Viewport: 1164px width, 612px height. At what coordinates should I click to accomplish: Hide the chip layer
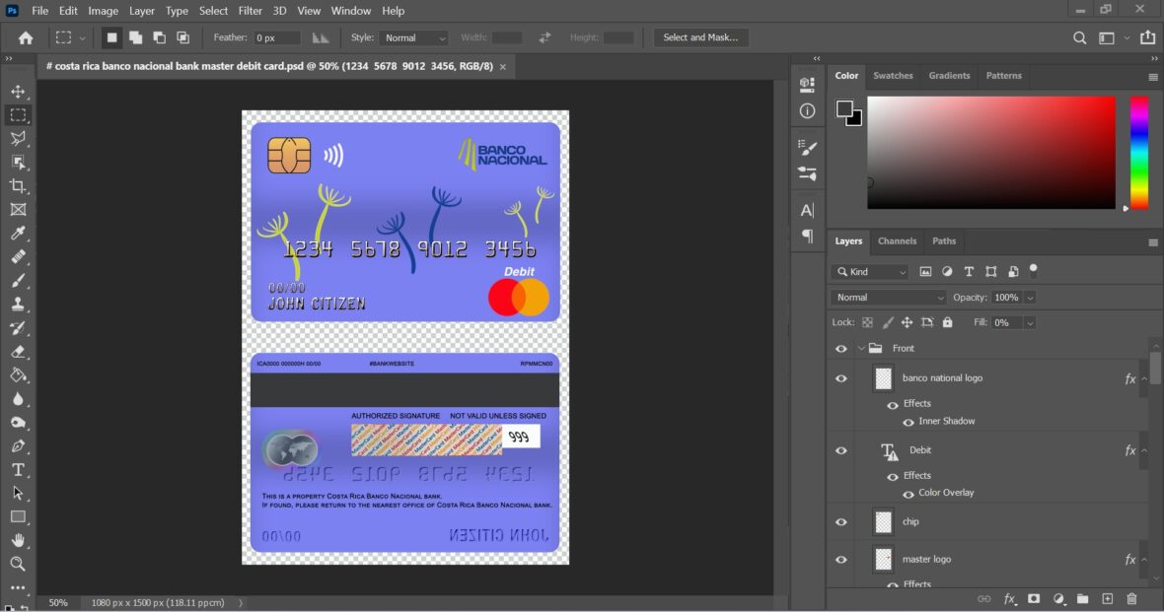click(841, 522)
